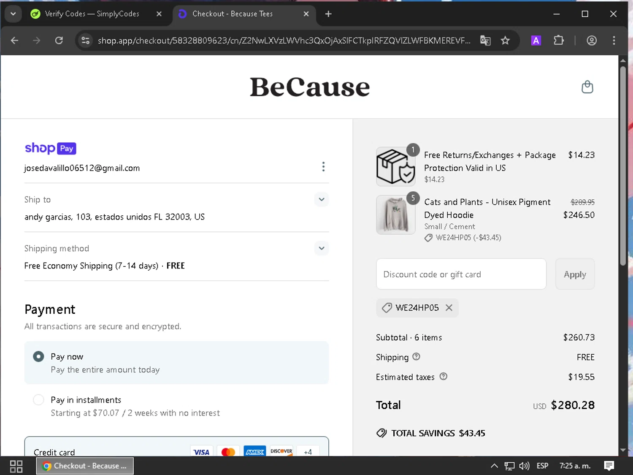This screenshot has width=633, height=475.
Task: Show the +4 additional card types
Action: pos(308,451)
